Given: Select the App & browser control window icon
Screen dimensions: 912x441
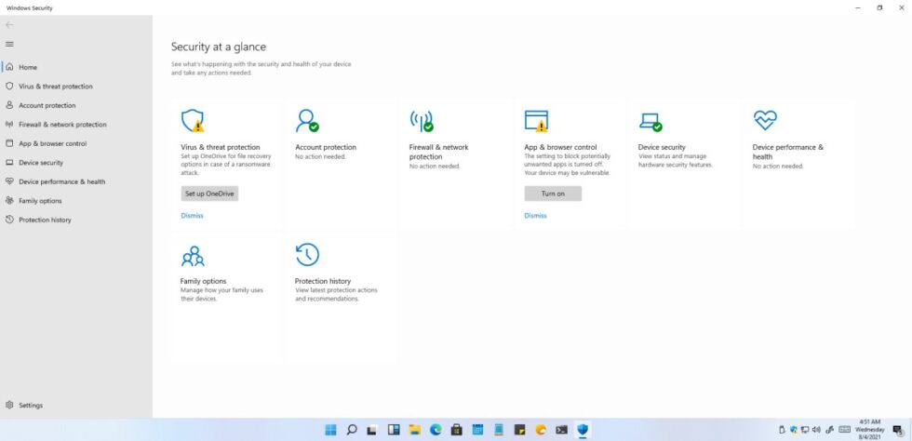Looking at the screenshot, I should point(536,120).
